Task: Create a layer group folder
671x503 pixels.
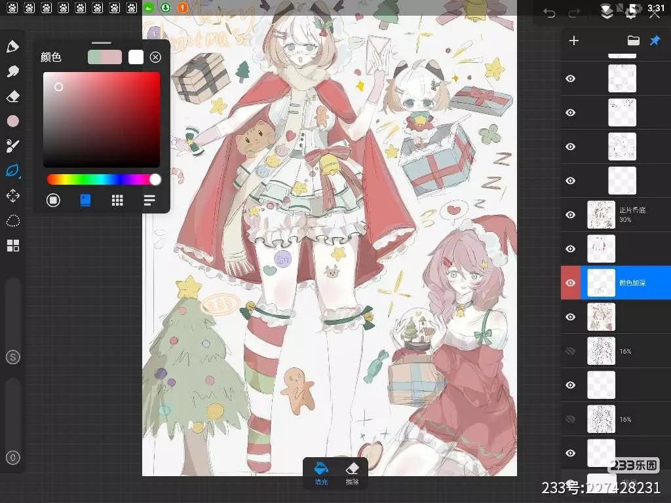Action: (x=634, y=41)
